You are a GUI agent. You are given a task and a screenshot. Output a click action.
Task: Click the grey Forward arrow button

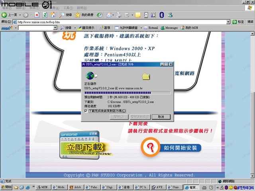pos(25,15)
